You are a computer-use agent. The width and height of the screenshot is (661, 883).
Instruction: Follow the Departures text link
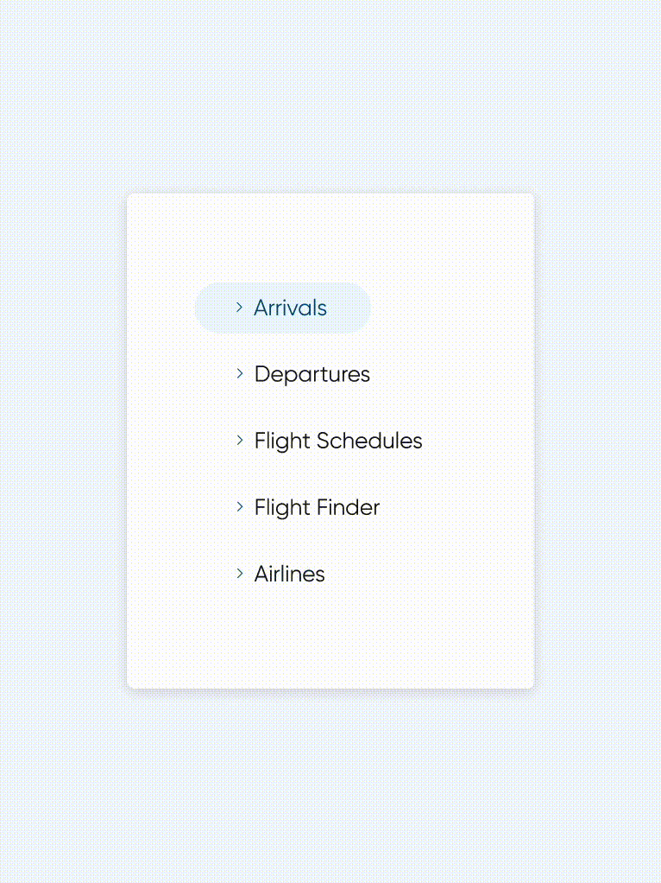pyautogui.click(x=312, y=375)
